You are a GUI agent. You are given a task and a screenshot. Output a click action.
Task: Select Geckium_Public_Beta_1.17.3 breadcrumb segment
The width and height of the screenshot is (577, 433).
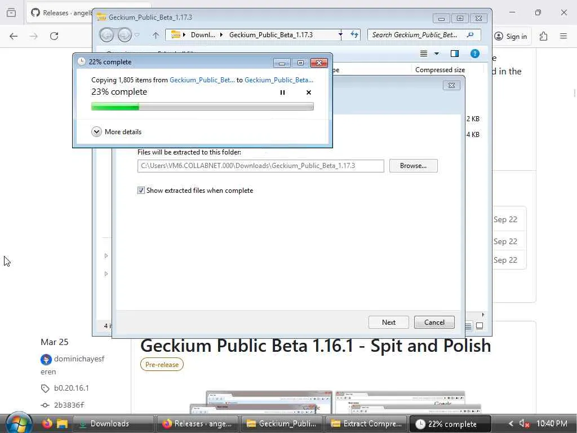[x=271, y=34]
